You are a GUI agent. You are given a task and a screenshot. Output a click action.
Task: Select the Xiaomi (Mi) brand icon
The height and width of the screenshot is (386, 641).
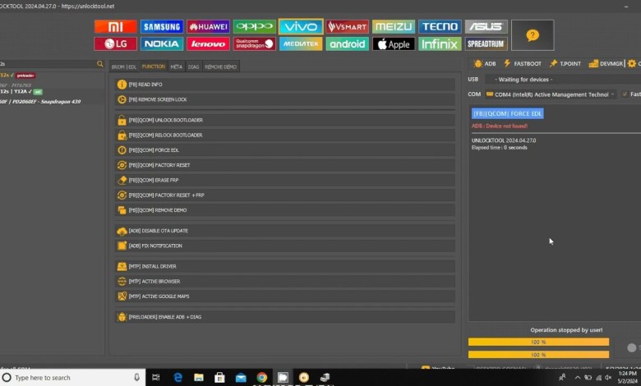[x=116, y=27]
